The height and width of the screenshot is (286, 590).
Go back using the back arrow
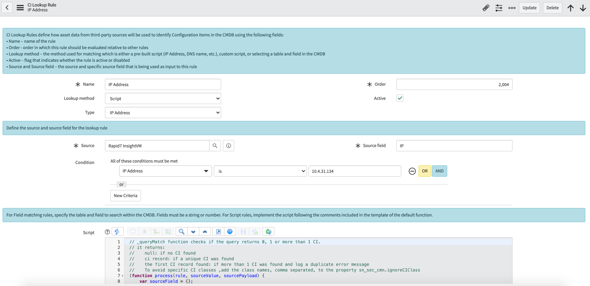coord(7,8)
